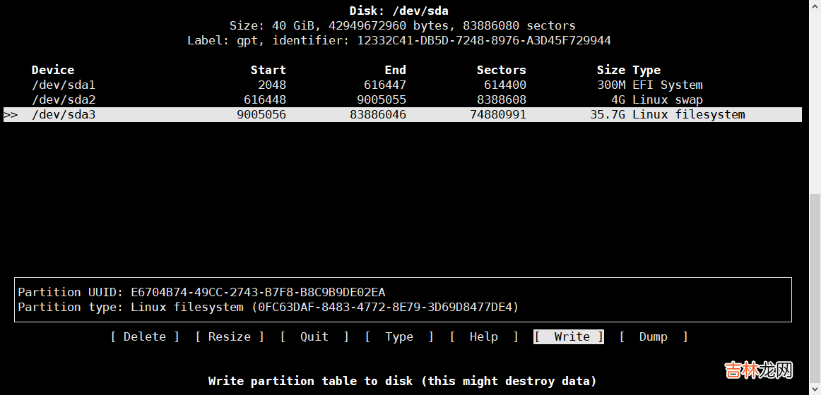Select the Dump menu option

click(x=654, y=337)
